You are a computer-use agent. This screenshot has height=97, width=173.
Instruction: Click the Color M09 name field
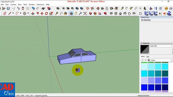(x=161, y=46)
